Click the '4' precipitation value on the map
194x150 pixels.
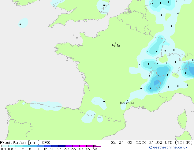click(150, 88)
